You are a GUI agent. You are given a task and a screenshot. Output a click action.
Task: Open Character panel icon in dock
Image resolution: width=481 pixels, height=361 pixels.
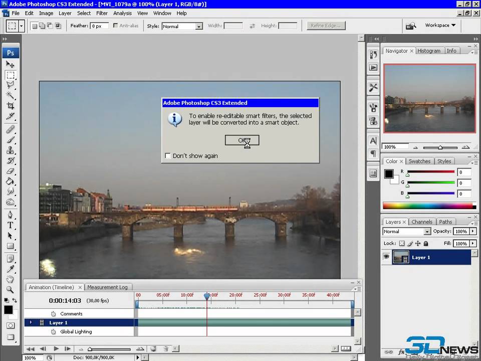[373, 141]
